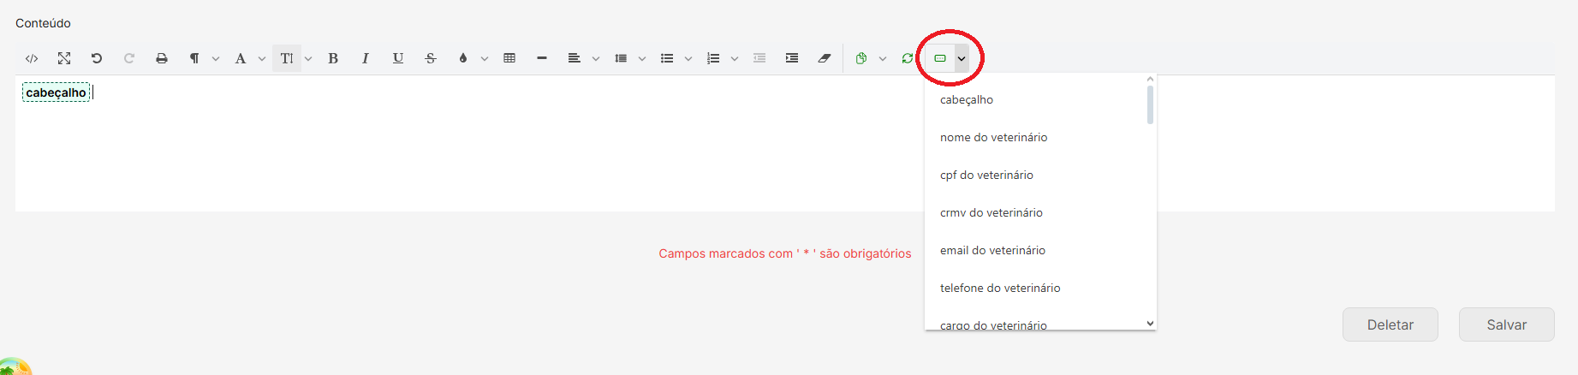
Task: Insert a table
Action: pyautogui.click(x=509, y=58)
